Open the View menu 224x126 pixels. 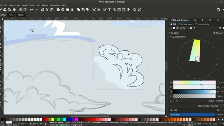[11, 6]
